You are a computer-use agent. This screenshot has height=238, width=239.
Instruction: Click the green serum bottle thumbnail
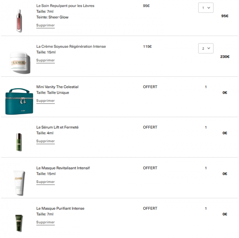[x=19, y=141]
